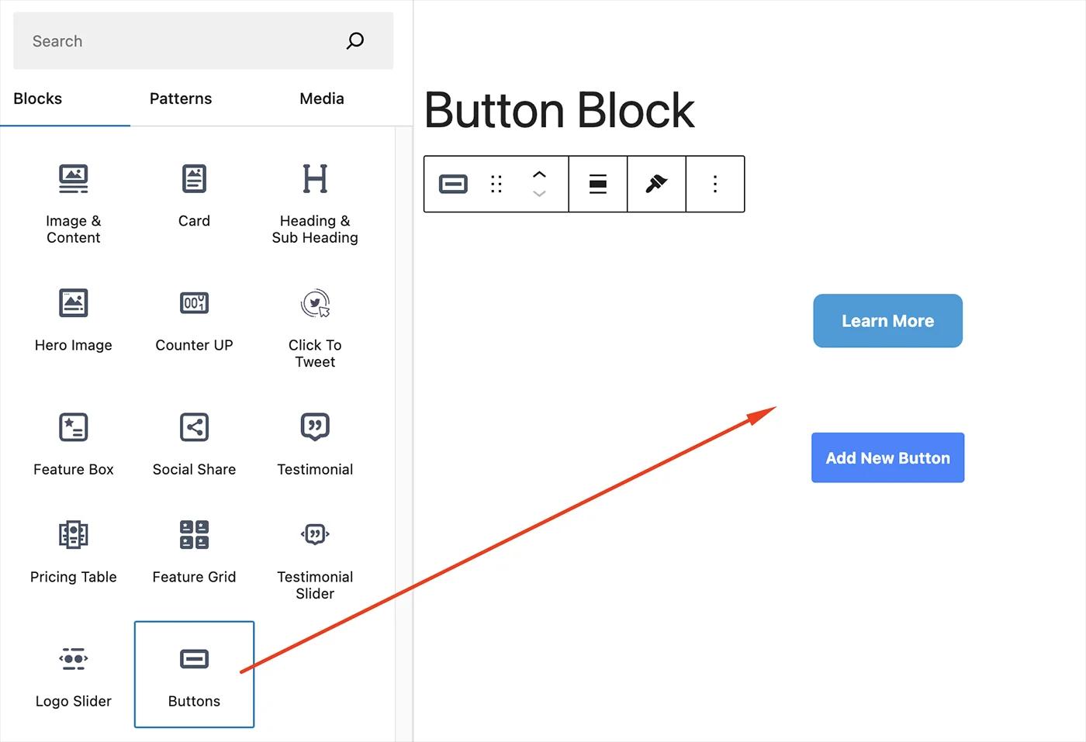Switch to the Media tab
The height and width of the screenshot is (742, 1086).
coord(321,98)
